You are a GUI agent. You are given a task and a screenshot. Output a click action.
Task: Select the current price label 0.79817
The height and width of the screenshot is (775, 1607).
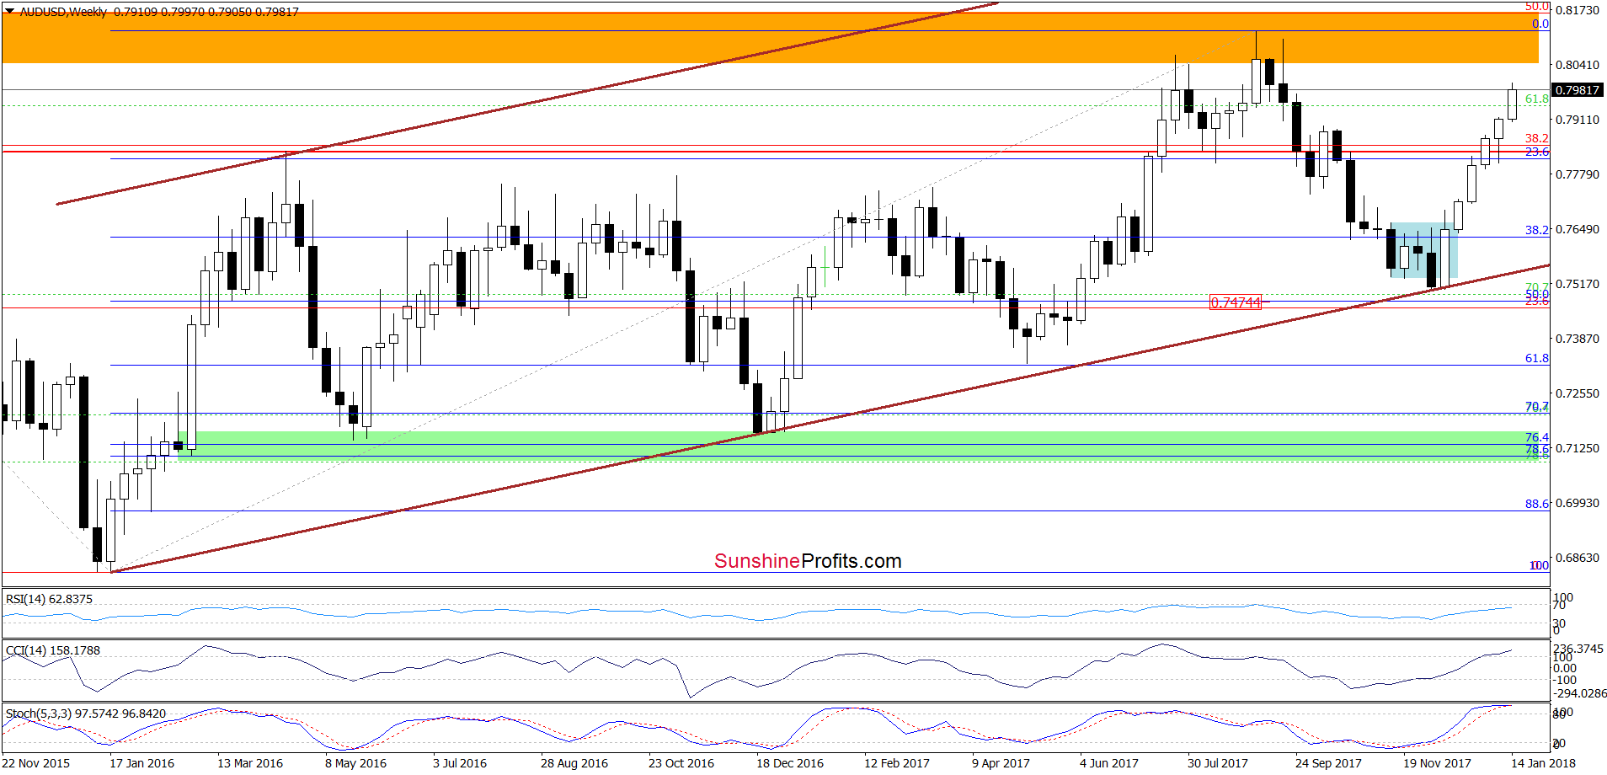[x=1577, y=90]
